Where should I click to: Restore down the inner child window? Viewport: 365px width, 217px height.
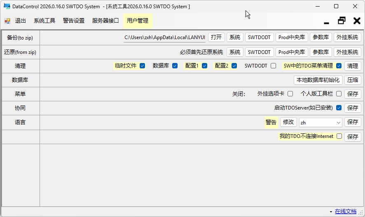[x=342, y=21]
